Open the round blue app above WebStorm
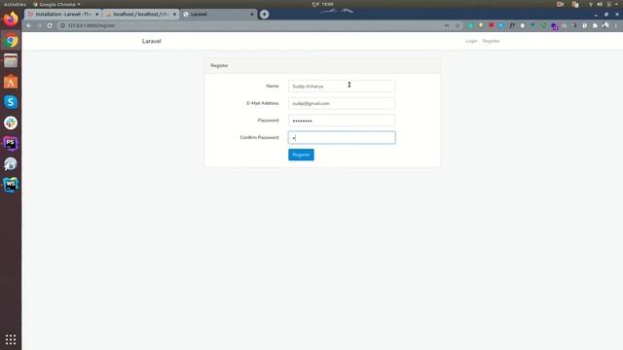Viewport: 623px width, 350px height. 11,164
